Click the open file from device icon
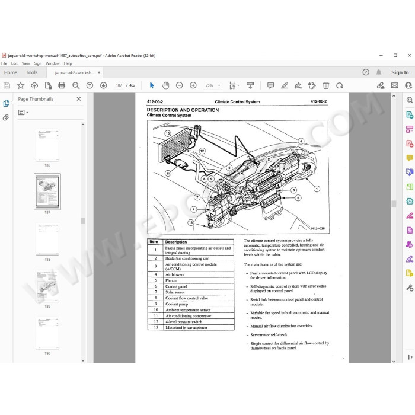The image size is (415, 415). pyautogui.click(x=48, y=85)
